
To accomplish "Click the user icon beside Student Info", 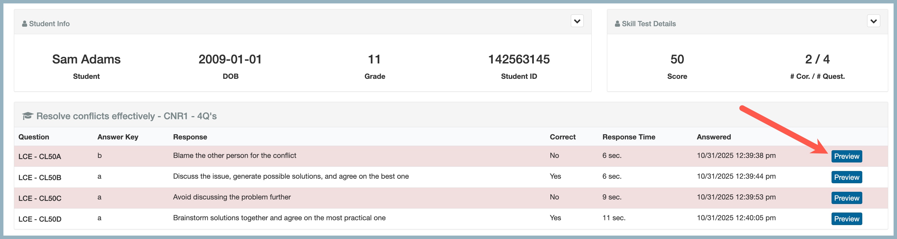I will (x=24, y=24).
